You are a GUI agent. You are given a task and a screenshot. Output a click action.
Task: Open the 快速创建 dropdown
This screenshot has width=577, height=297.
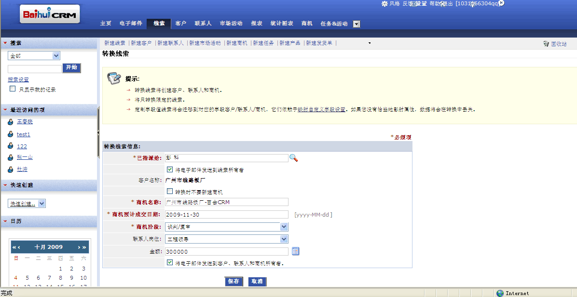42,204
